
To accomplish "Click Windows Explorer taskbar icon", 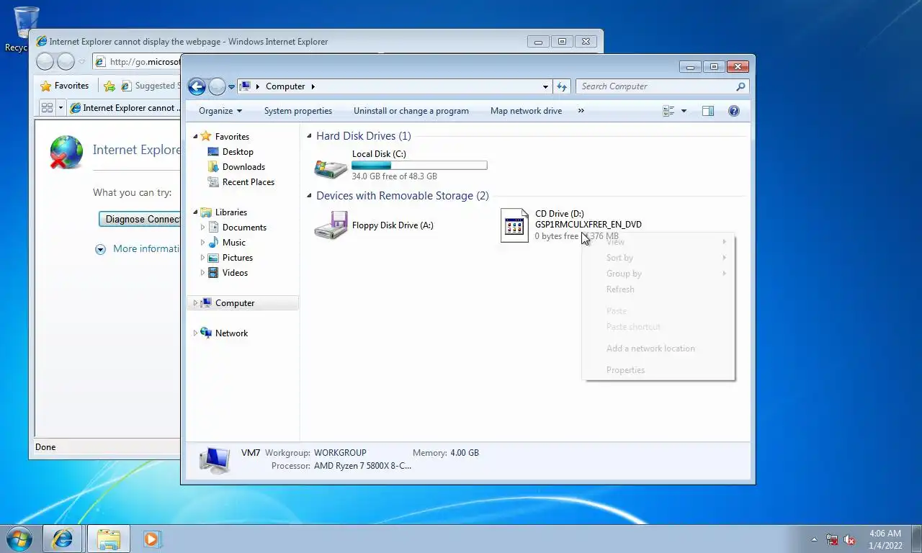I will point(109,539).
